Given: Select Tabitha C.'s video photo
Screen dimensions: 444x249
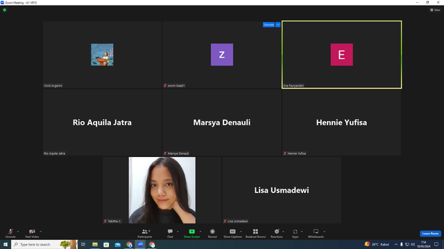Looking at the screenshot, I should (162, 190).
